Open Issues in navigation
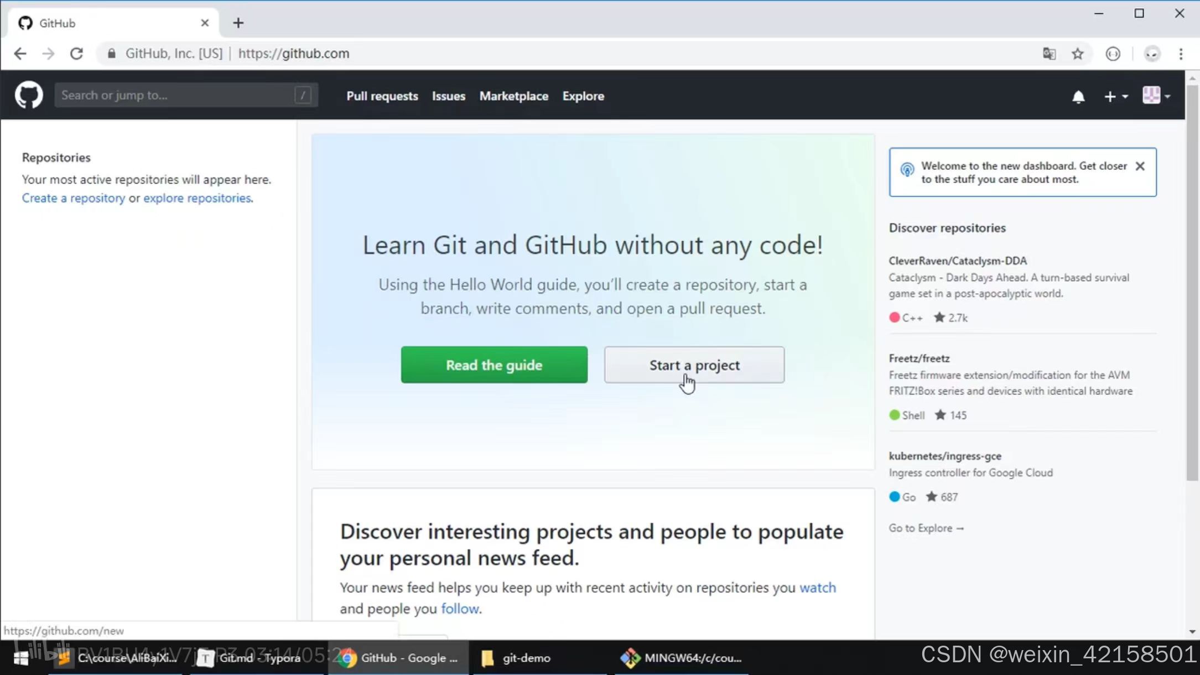The image size is (1200, 675). click(449, 96)
